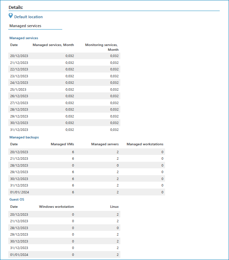Click Managed services 0,032 for 28/12/2023

pos(70,110)
